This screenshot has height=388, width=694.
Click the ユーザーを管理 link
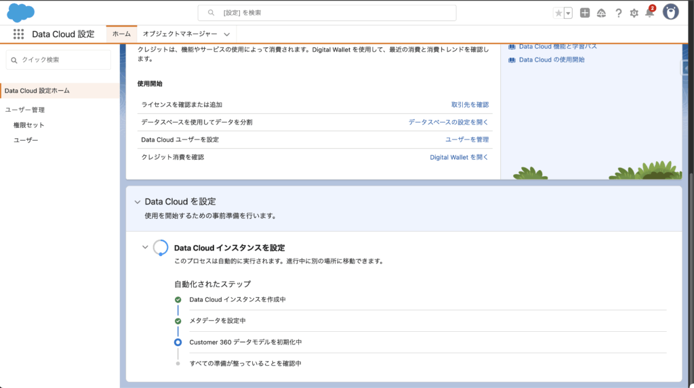pos(466,139)
